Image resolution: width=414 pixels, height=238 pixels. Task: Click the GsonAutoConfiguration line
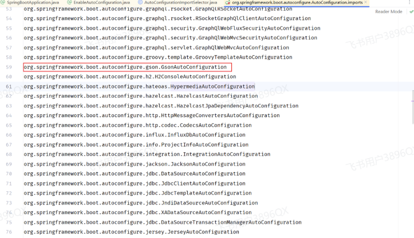click(125, 67)
